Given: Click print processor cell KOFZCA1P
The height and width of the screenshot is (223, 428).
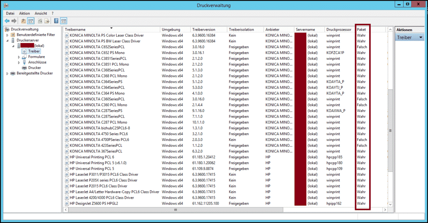Looking at the screenshot, I should point(335,53).
